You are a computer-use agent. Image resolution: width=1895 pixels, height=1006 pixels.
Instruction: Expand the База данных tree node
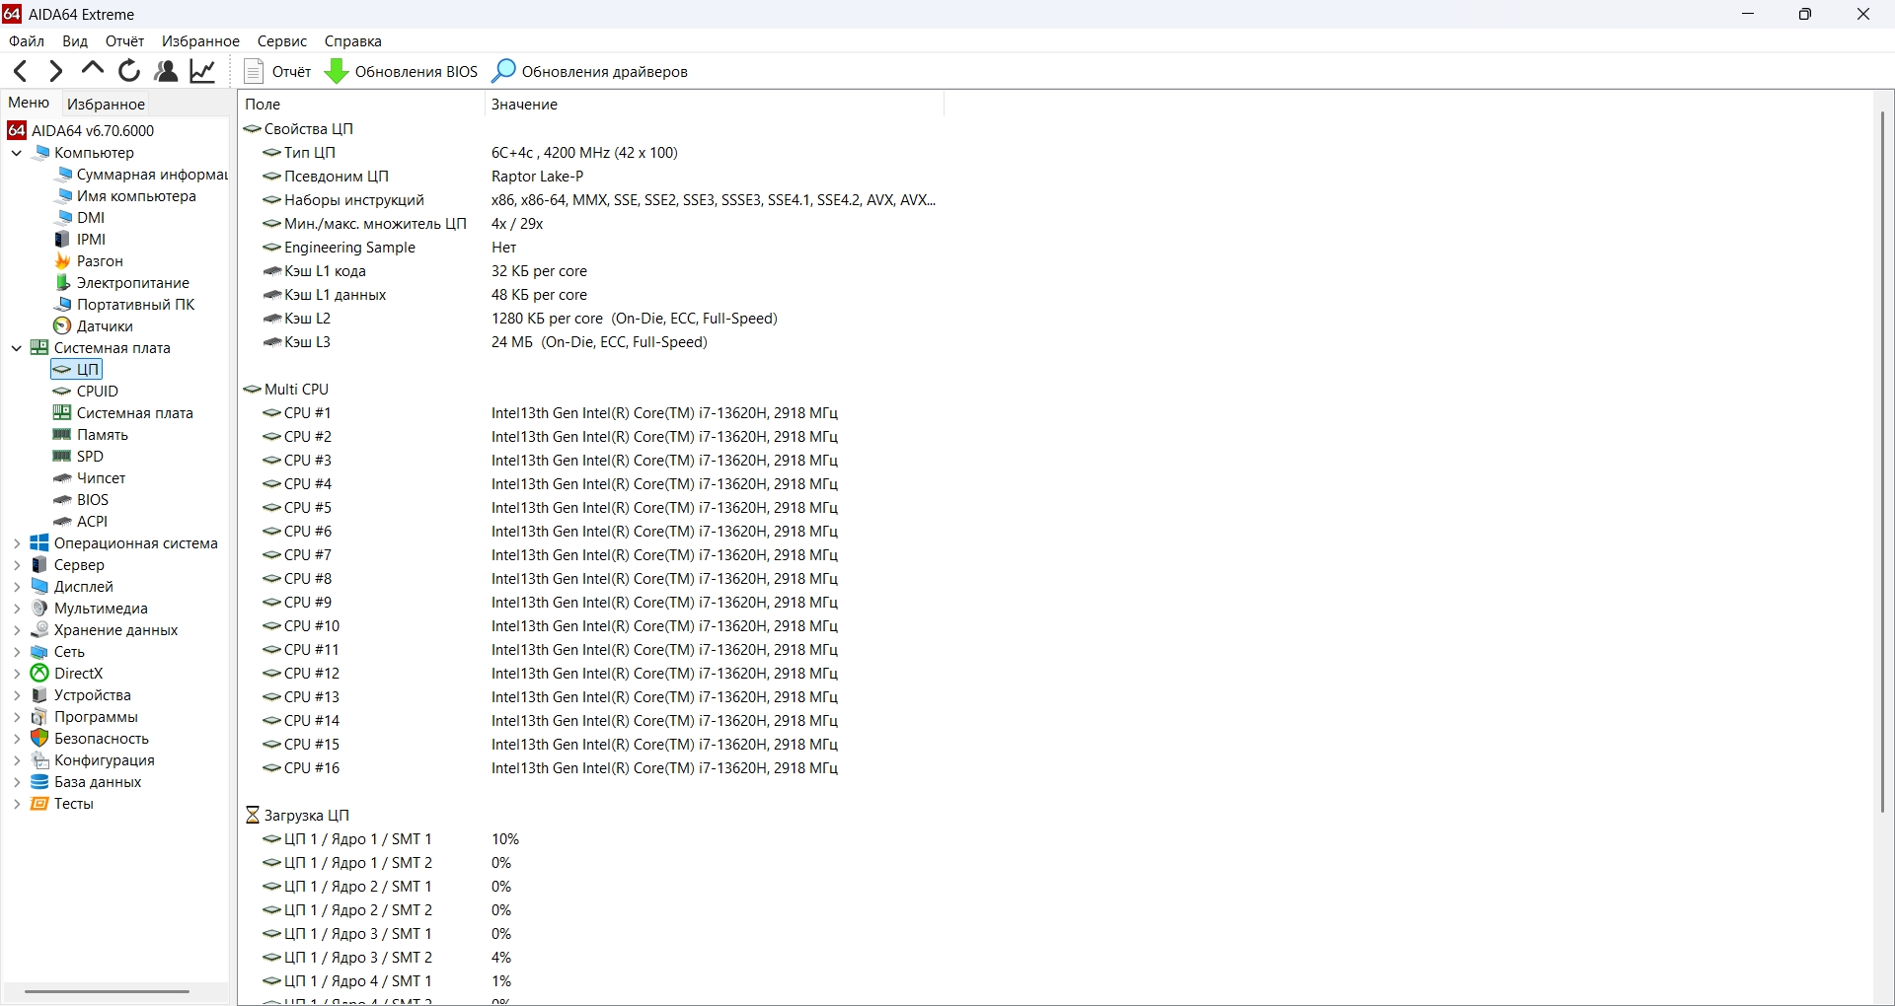point(17,782)
